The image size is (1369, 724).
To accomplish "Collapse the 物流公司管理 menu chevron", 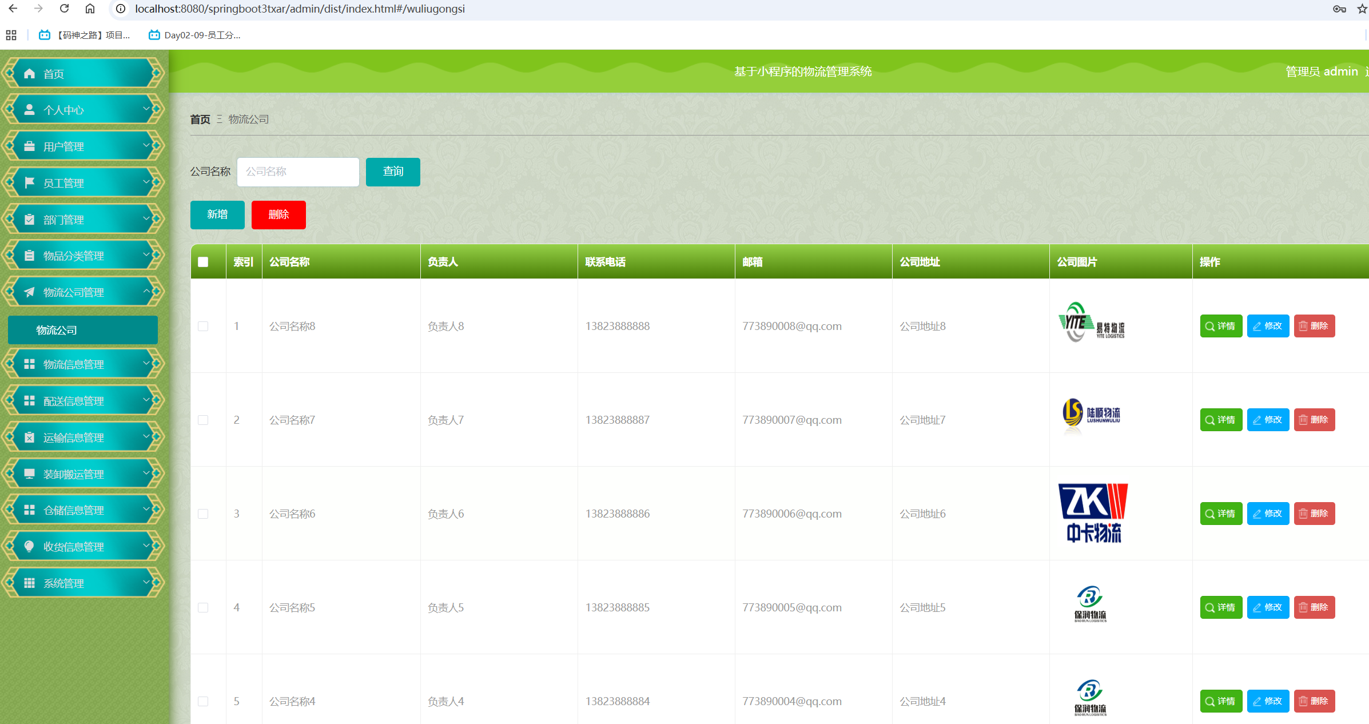I will [x=146, y=292].
